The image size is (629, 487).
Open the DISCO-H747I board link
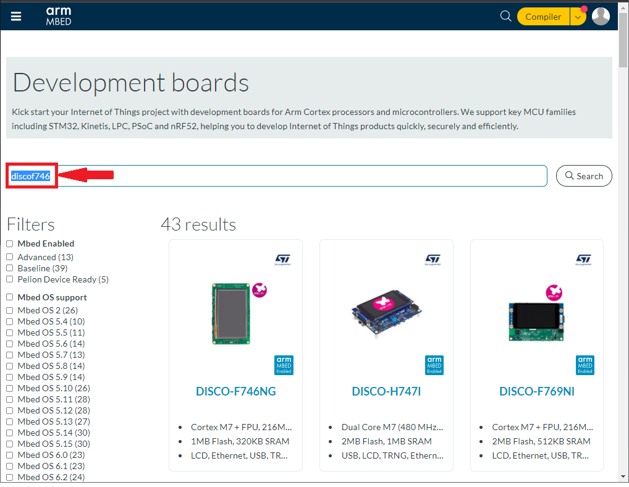386,392
